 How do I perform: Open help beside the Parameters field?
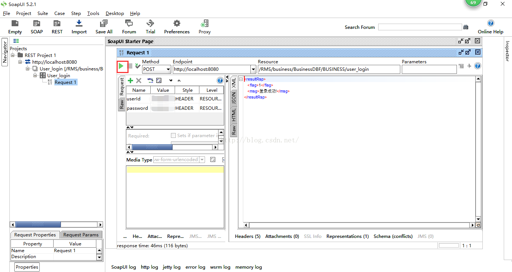pos(478,66)
